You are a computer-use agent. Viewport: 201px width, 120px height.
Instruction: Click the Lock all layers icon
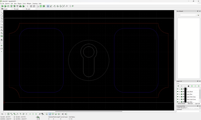click(188, 86)
